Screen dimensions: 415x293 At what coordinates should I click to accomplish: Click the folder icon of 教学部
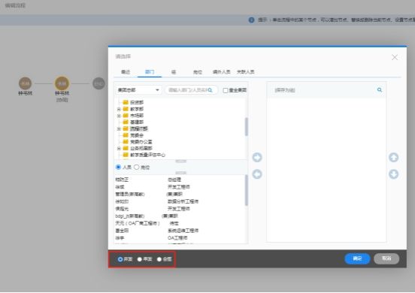click(126, 109)
